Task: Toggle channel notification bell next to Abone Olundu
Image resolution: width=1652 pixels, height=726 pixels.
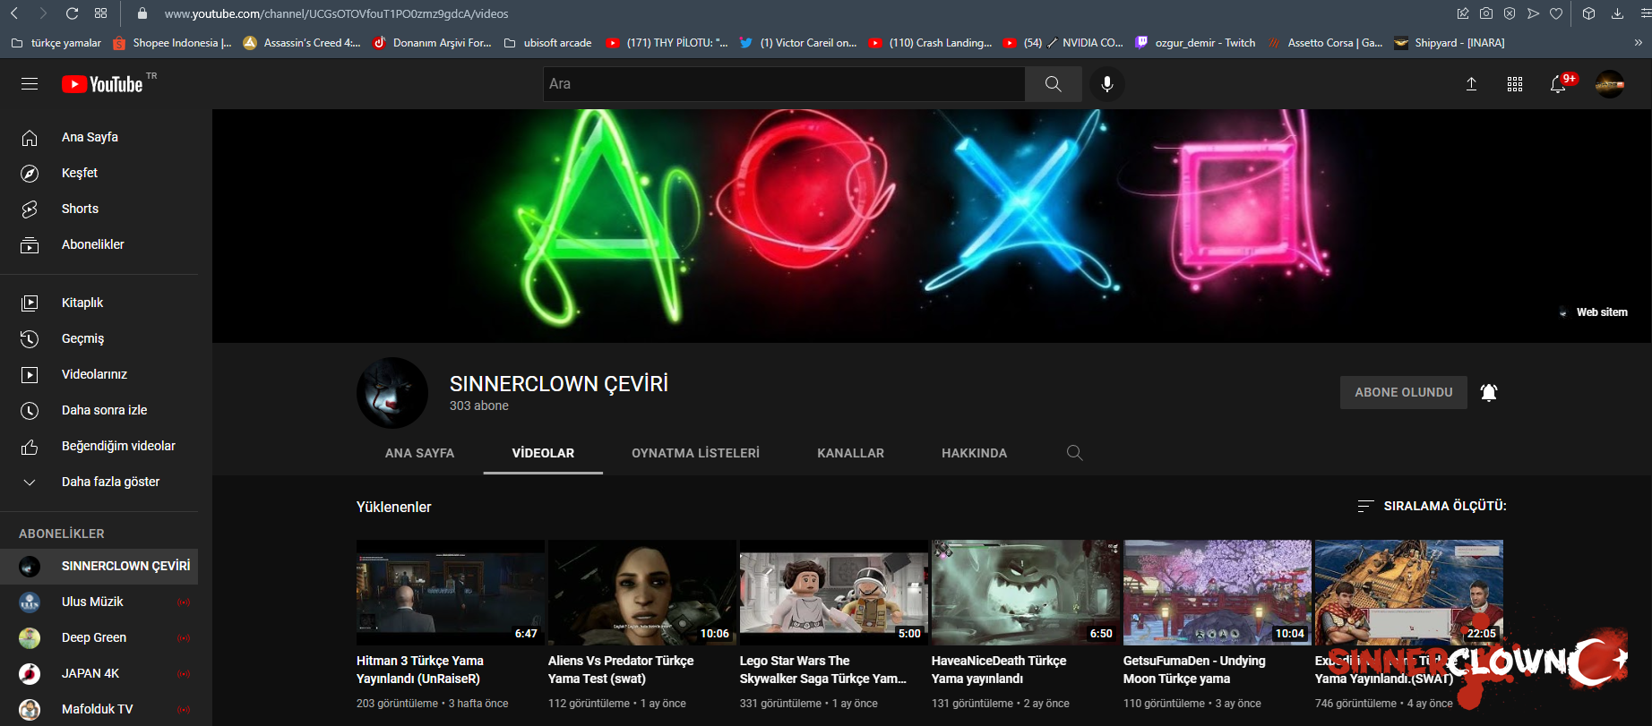Action: (1489, 392)
